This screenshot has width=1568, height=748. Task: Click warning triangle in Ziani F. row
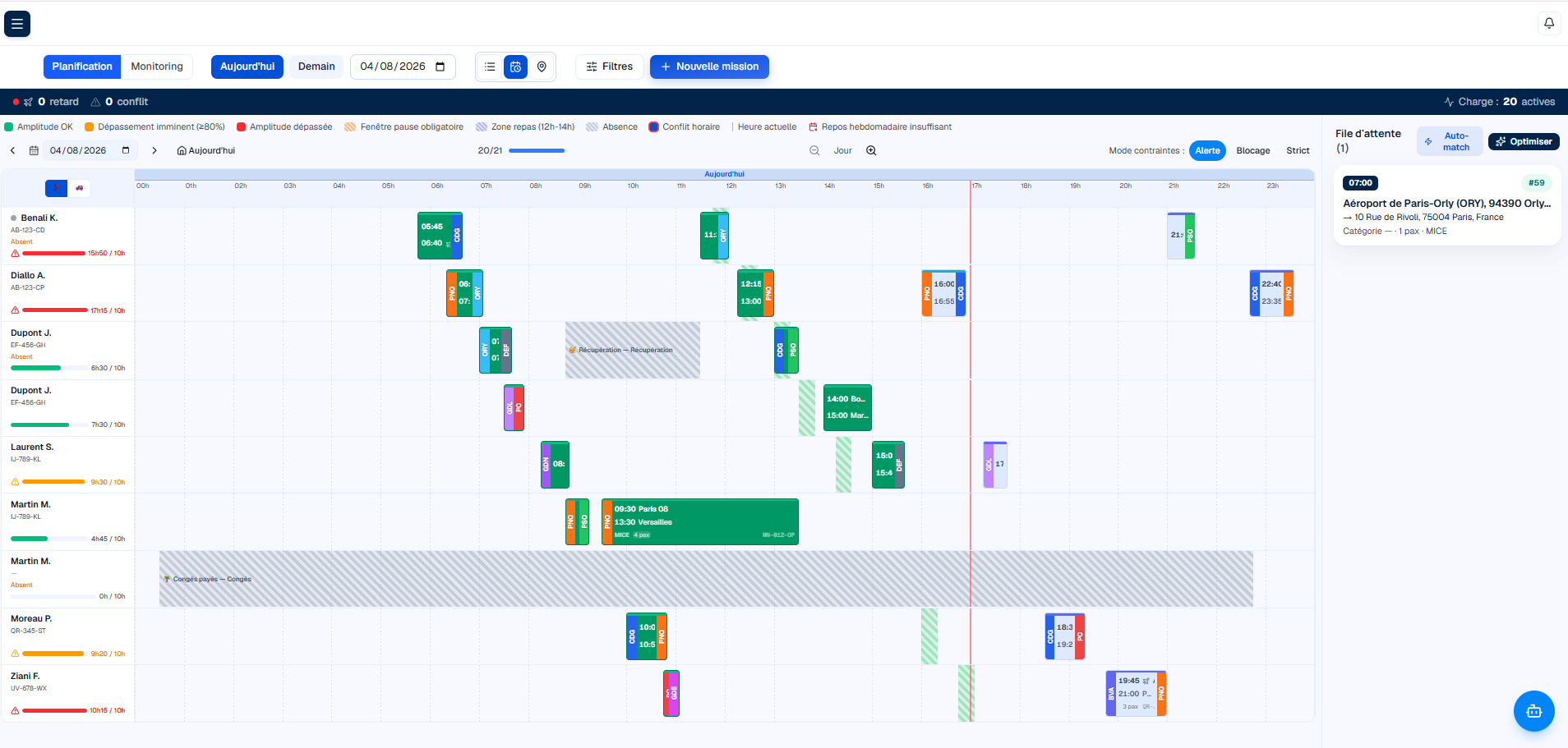(15, 710)
